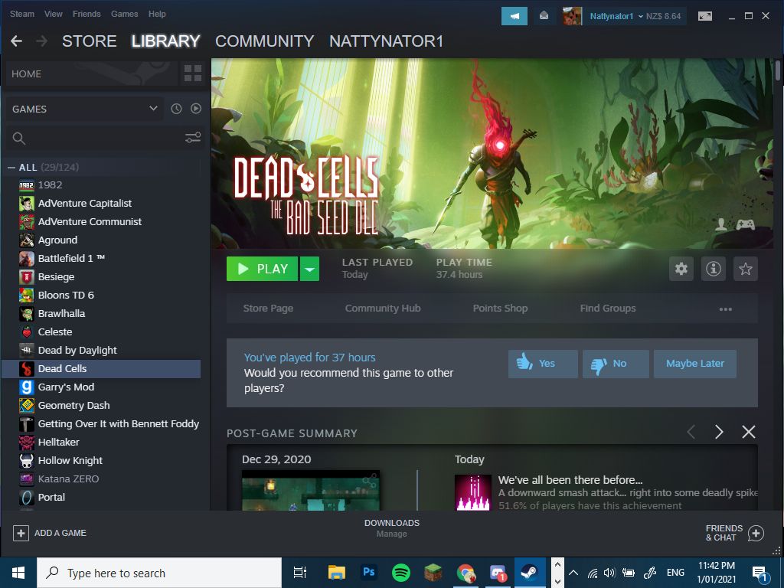This screenshot has height=588, width=784.
Task: Click the recent activity clock icon
Action: pos(176,109)
